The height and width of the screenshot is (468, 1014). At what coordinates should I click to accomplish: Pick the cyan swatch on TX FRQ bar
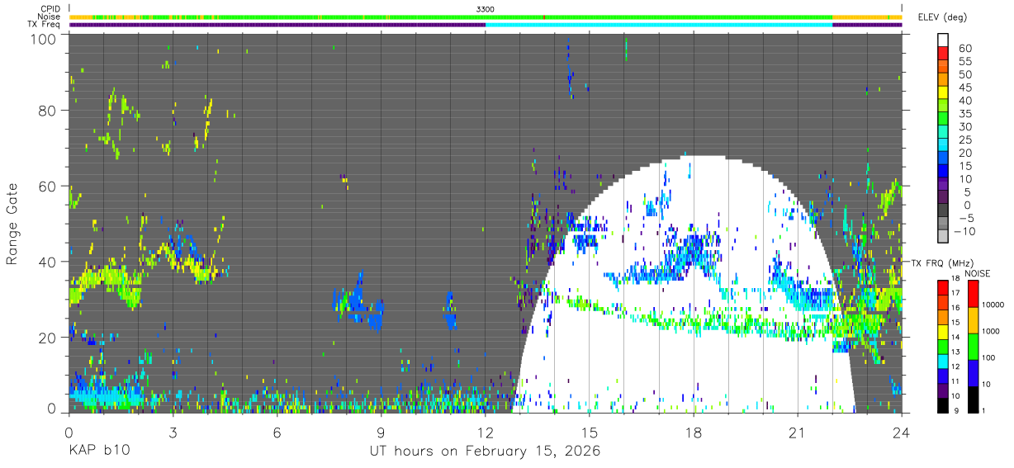[942, 361]
